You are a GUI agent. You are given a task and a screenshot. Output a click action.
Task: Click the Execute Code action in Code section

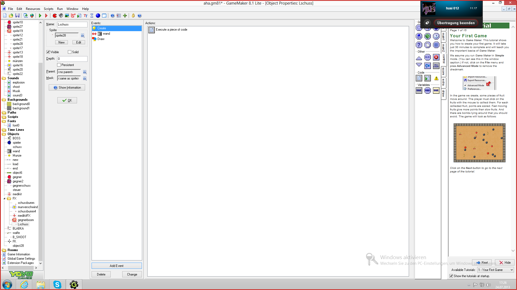click(419, 78)
